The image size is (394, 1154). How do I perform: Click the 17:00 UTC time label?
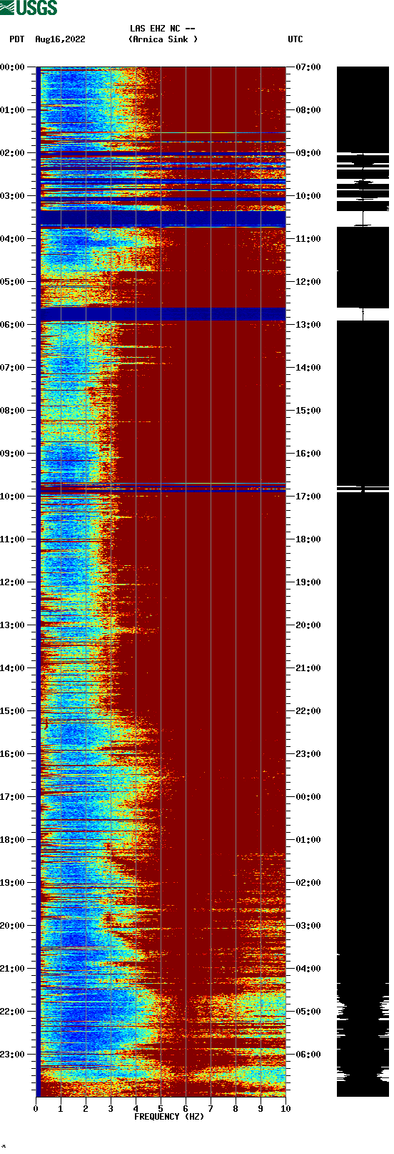(x=308, y=497)
